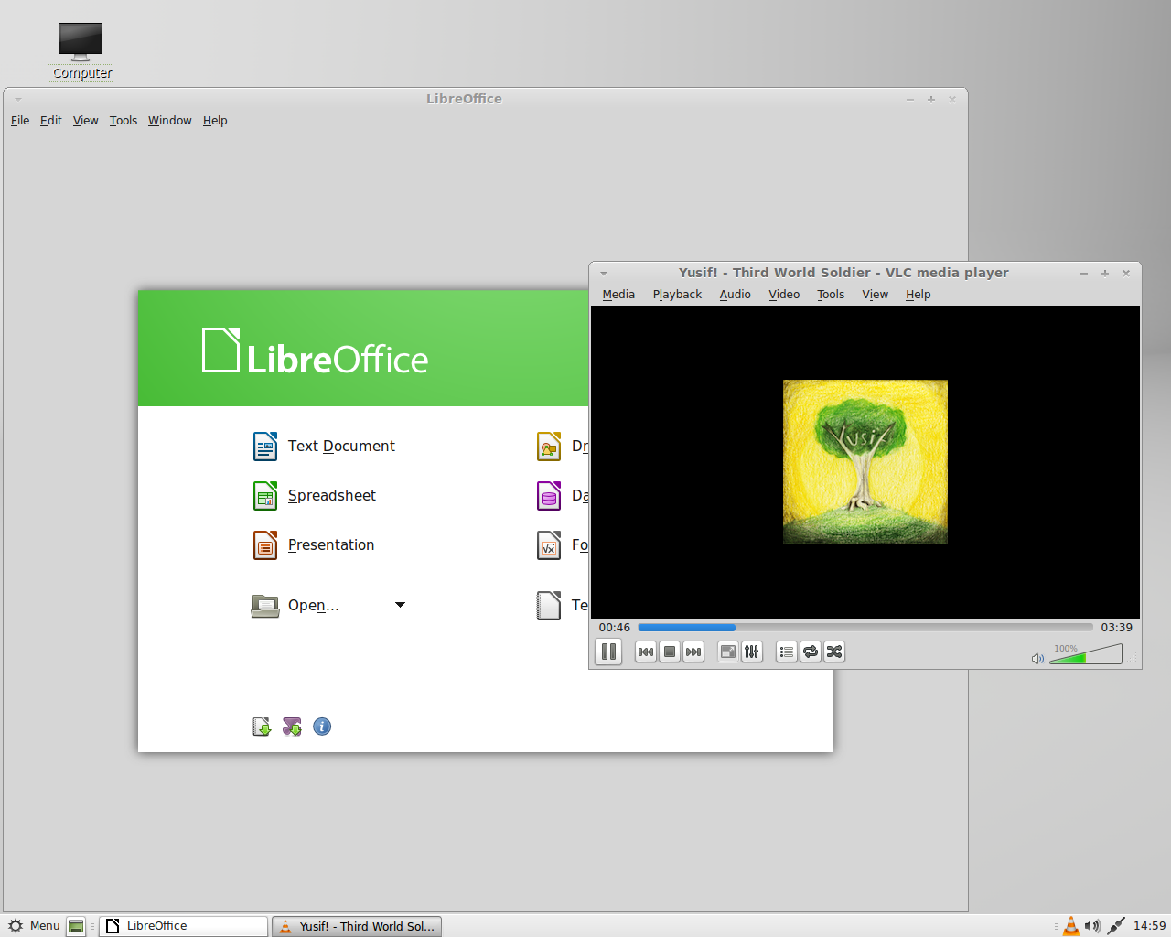Click the LibreOffice information icon
Screen dimensions: 1171x937
pos(322,727)
